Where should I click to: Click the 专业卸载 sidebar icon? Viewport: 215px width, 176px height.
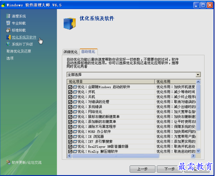coord(8,23)
